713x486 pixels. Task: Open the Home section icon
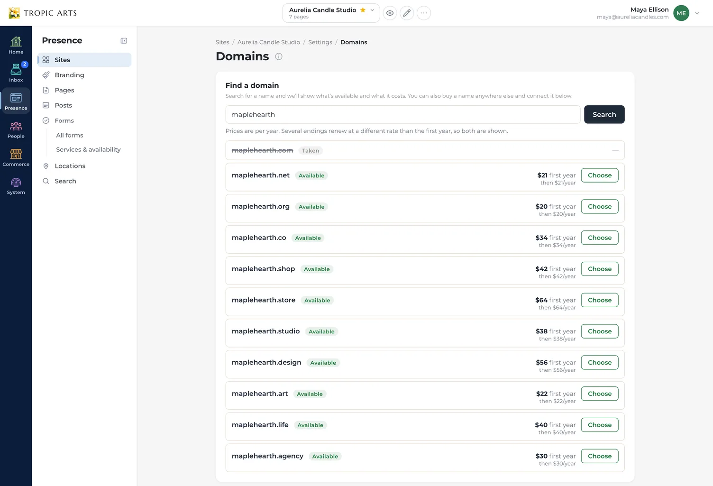tap(16, 46)
